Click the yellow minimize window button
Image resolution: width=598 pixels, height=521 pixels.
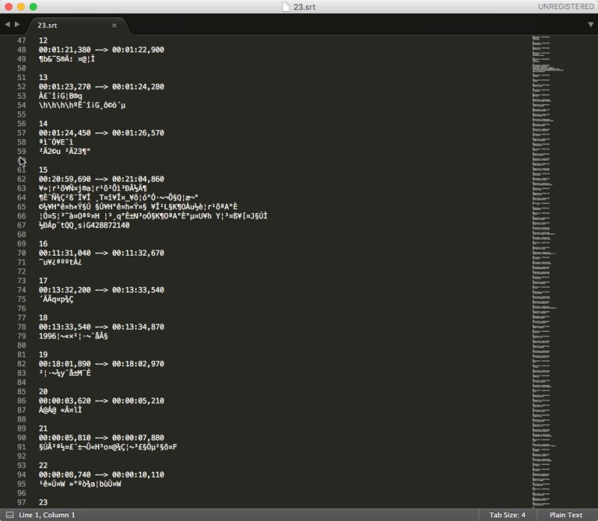coord(21,7)
